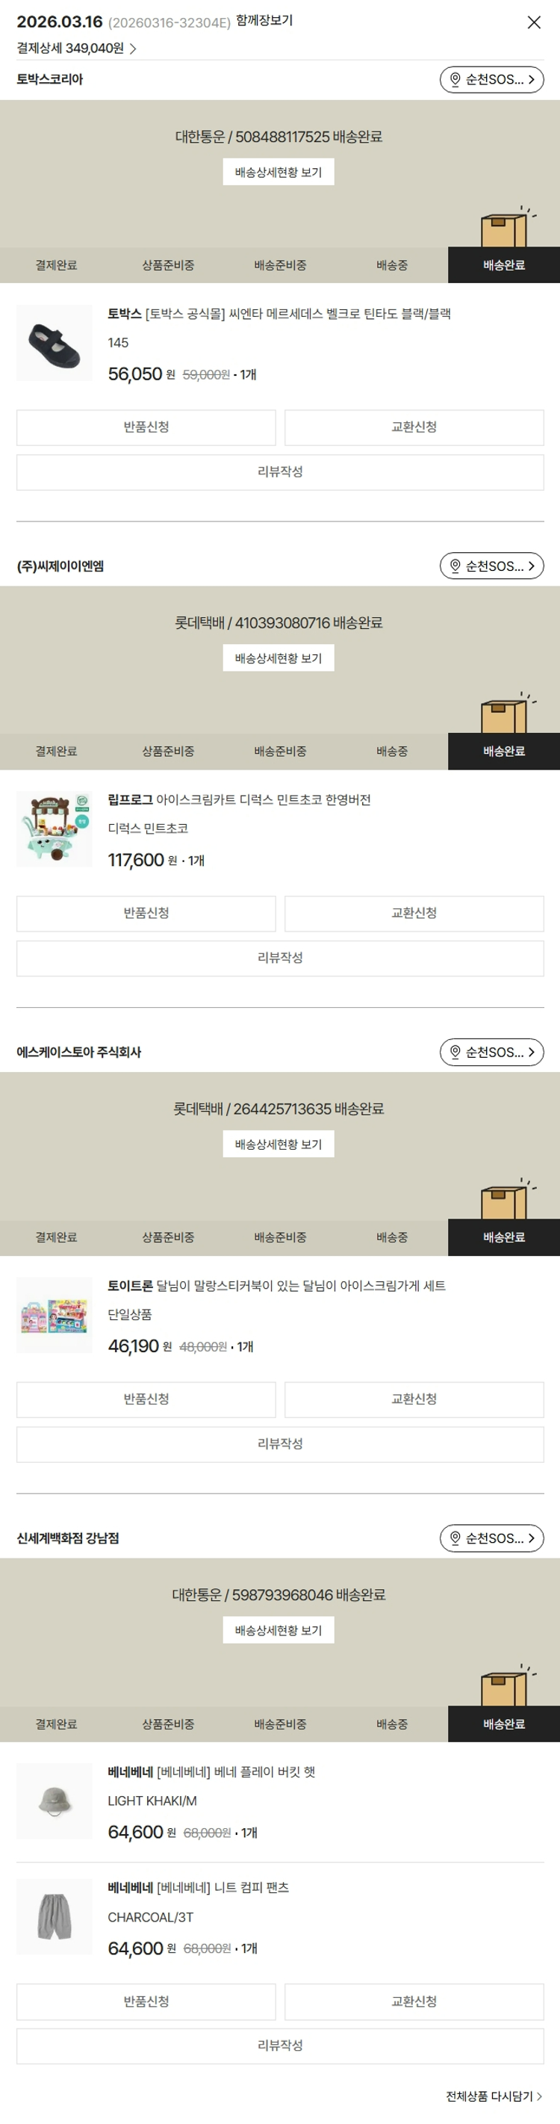Image resolution: width=560 pixels, height=2124 pixels.
Task: Click the charcoal knit pants image
Action: click(55, 1918)
